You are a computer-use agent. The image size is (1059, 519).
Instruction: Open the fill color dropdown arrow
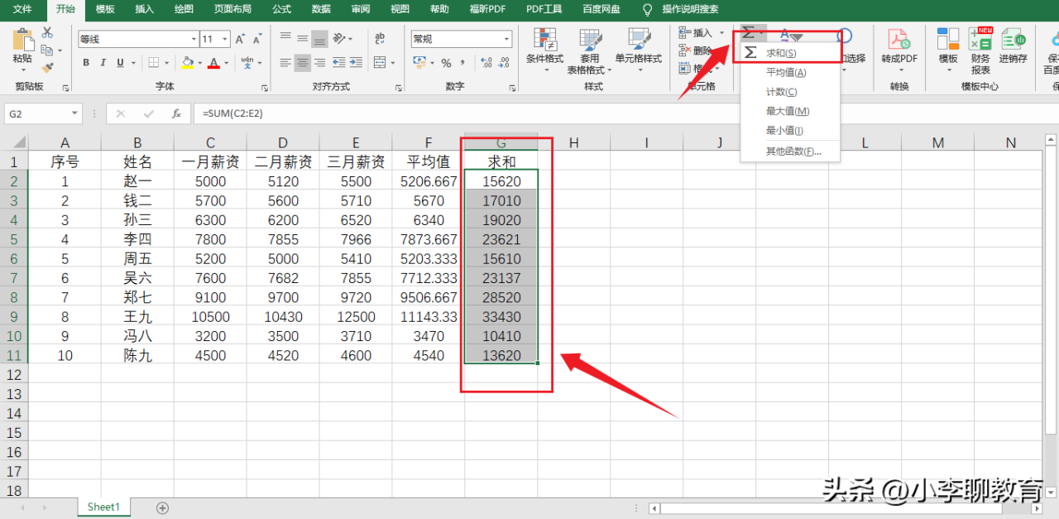[200, 63]
